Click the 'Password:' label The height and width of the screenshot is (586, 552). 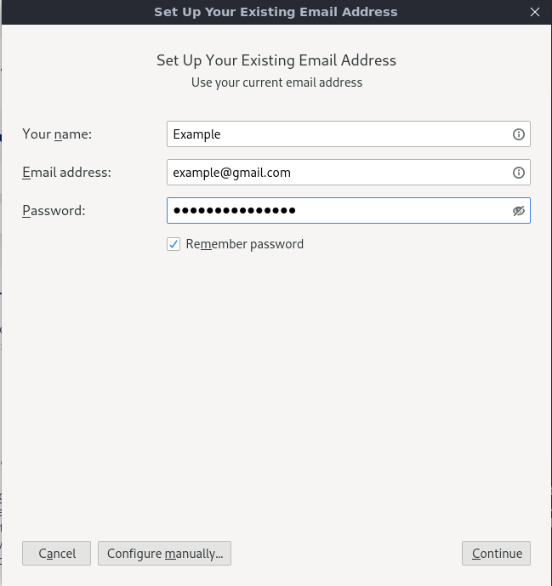pos(54,211)
